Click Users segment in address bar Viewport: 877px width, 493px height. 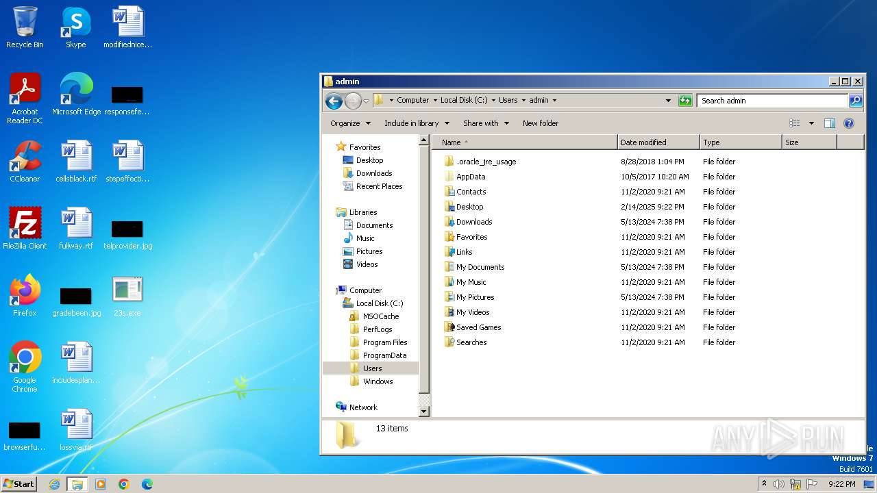[508, 100]
